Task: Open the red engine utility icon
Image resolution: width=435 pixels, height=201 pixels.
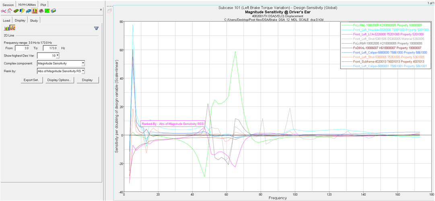Action: pyautogui.click(x=41, y=11)
